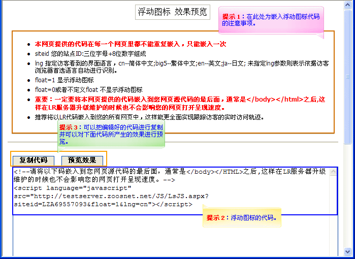Click the green 提示 3 tooltip bubble

coord(111,134)
